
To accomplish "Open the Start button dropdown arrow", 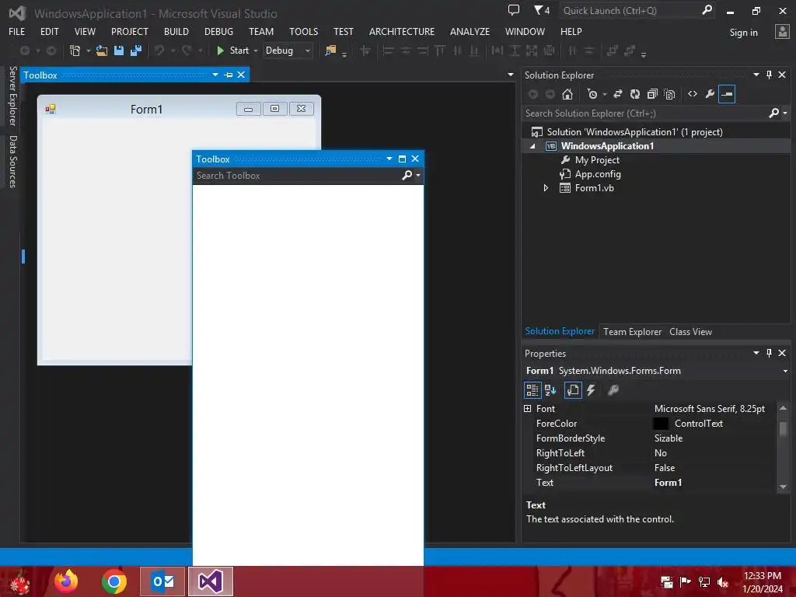I will (255, 51).
